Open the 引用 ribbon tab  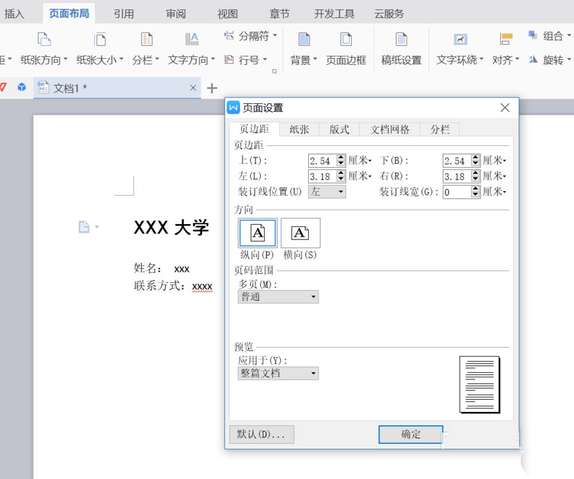(124, 14)
